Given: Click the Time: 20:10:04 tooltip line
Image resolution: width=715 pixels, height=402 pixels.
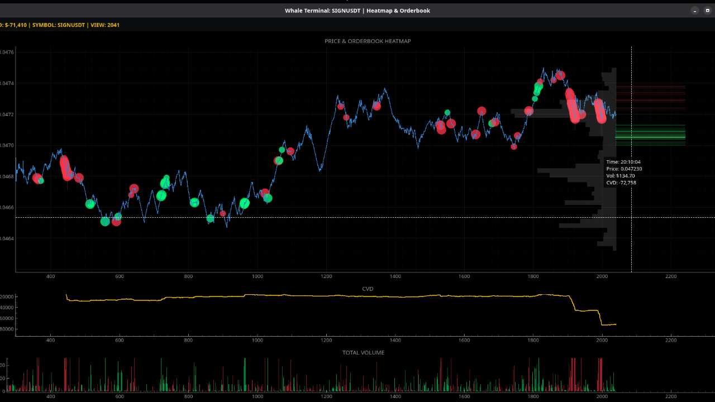Looking at the screenshot, I should [x=623, y=162].
